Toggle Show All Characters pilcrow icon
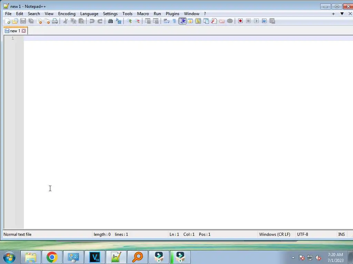The width and height of the screenshot is (353, 264). [174, 21]
